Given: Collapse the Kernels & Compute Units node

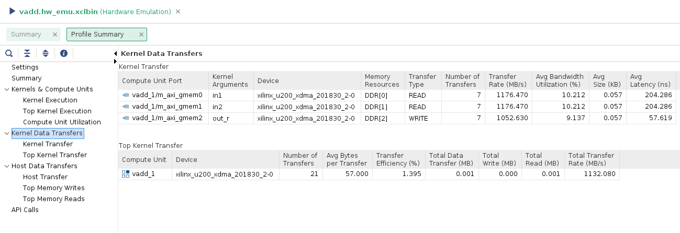Looking at the screenshot, I should click(6, 89).
